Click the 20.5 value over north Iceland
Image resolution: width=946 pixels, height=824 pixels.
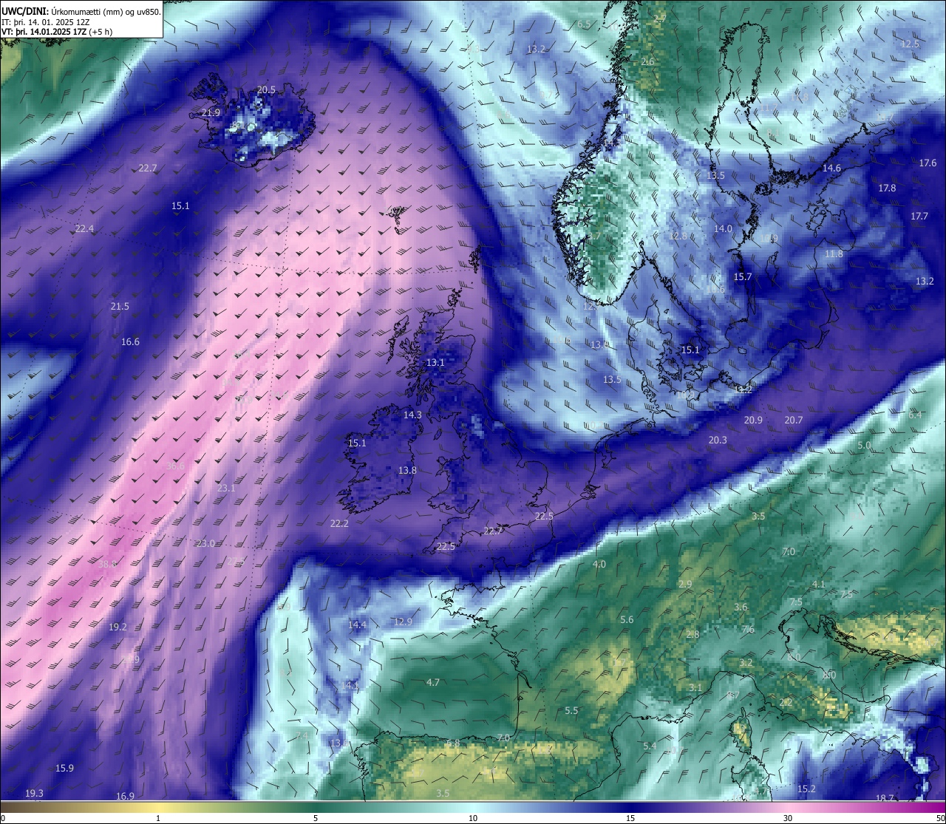(x=266, y=89)
